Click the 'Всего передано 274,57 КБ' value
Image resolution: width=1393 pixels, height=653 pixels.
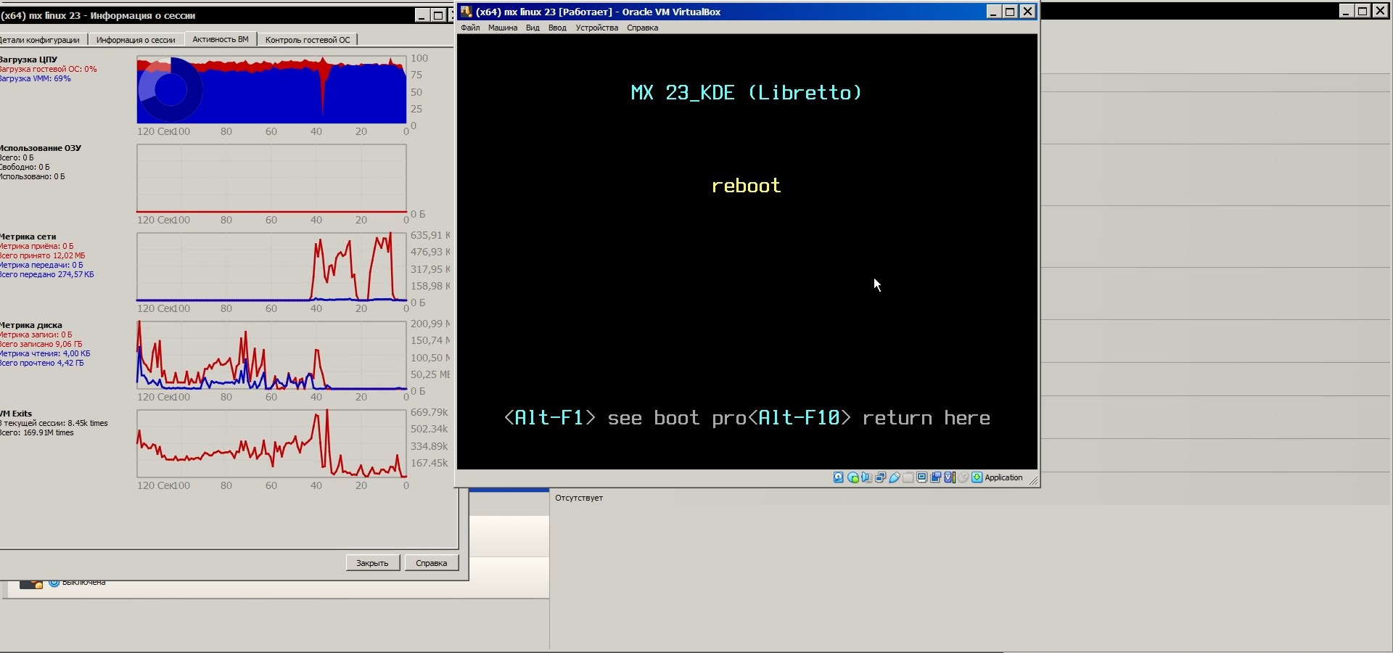tap(47, 274)
